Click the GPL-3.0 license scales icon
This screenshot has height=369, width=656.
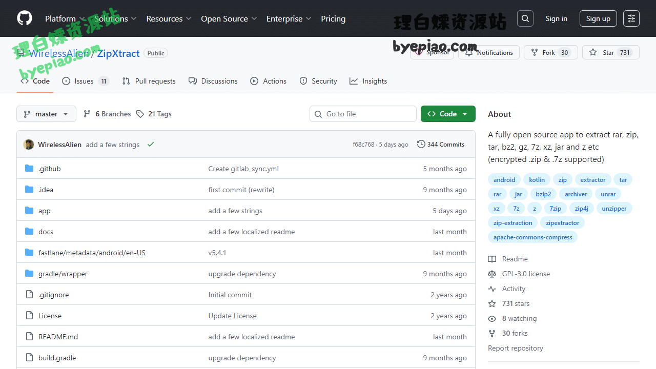click(491, 274)
